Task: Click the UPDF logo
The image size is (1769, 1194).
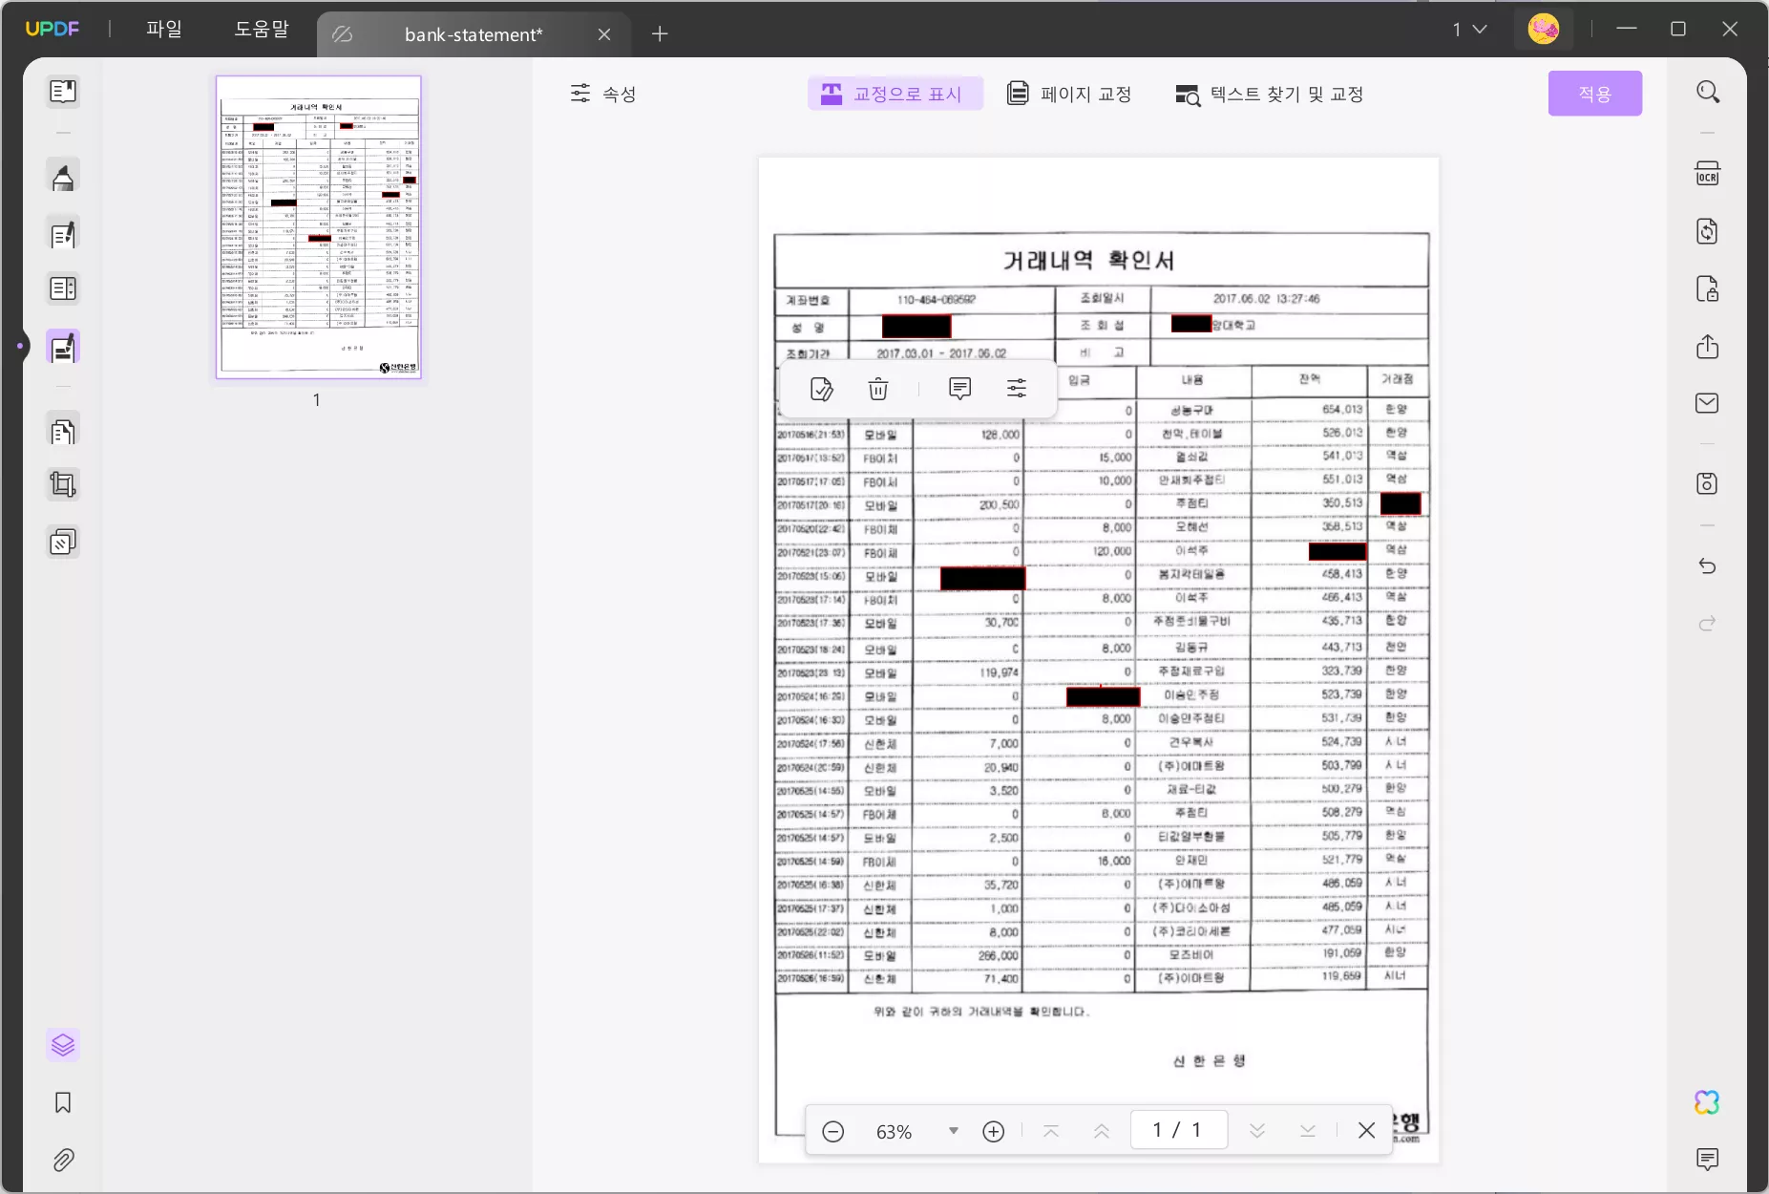Action: [53, 30]
